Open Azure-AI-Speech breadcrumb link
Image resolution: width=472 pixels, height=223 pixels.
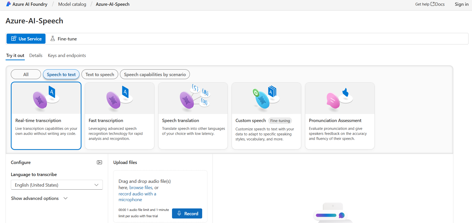click(113, 4)
